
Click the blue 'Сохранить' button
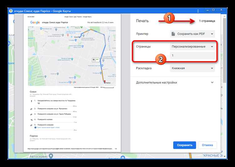(x=184, y=145)
